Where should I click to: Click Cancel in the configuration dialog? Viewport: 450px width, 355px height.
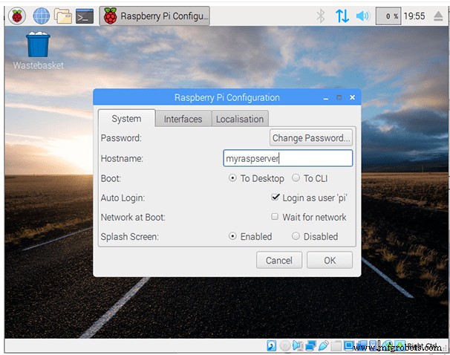pos(279,260)
